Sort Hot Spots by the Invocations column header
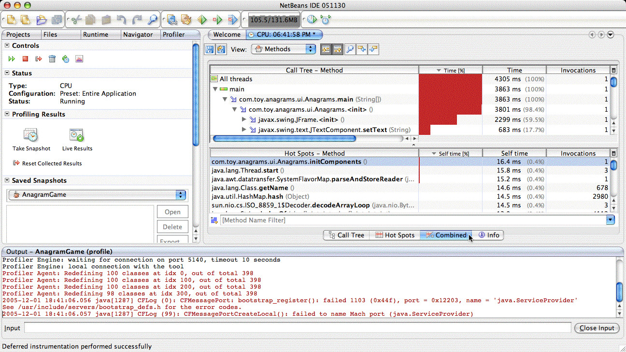The image size is (626, 352). tap(578, 153)
